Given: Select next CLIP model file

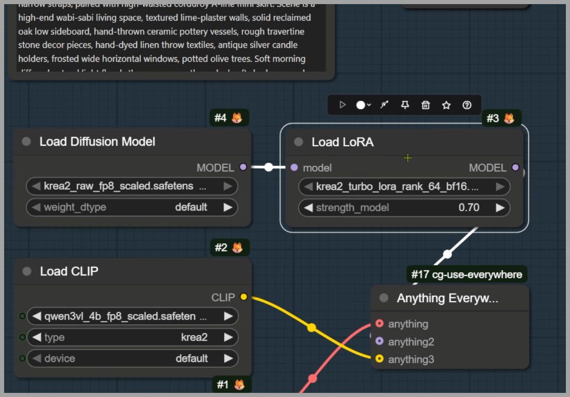Looking at the screenshot, I should coord(229,316).
